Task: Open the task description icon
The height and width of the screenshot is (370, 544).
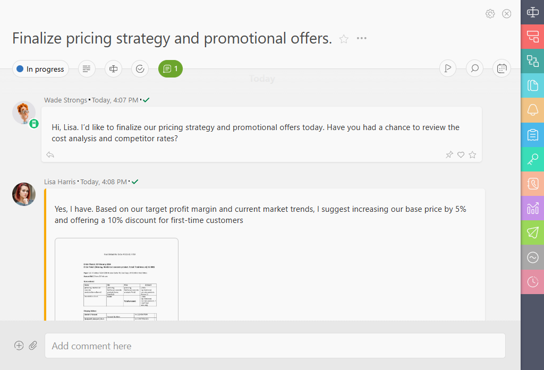Action: (x=87, y=68)
